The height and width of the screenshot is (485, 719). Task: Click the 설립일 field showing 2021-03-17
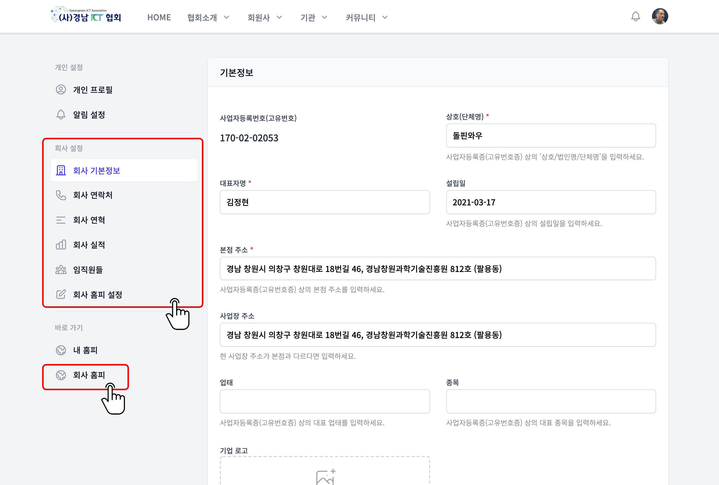551,202
